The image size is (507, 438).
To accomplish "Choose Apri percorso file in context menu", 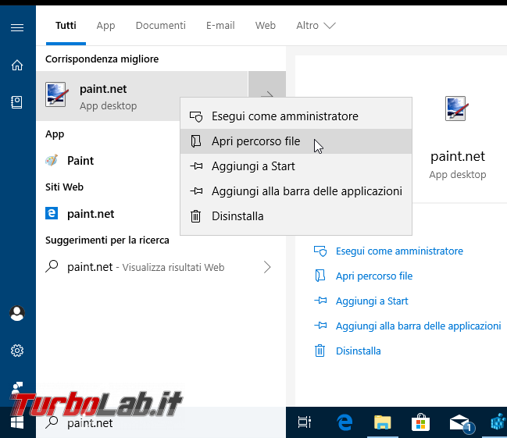I will coord(296,141).
